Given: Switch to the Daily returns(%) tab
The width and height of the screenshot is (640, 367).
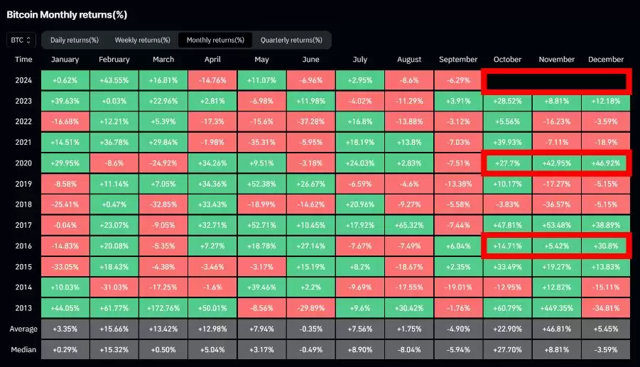Looking at the screenshot, I should (74, 40).
